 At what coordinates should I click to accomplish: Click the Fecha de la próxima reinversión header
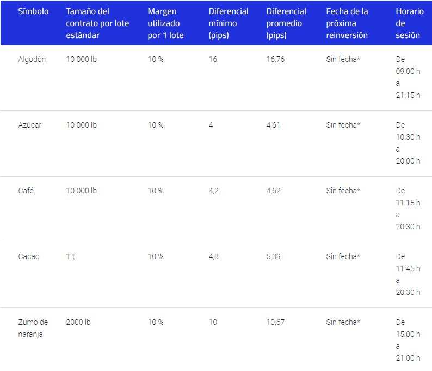click(347, 23)
